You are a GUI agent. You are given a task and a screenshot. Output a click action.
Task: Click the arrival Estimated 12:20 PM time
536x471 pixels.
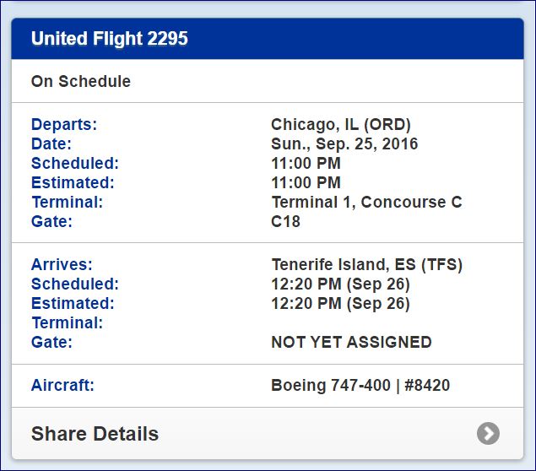coord(340,304)
